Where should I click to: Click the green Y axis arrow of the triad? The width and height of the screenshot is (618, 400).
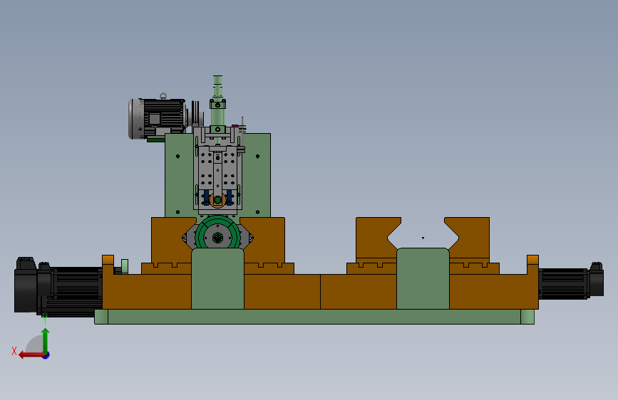46,341
